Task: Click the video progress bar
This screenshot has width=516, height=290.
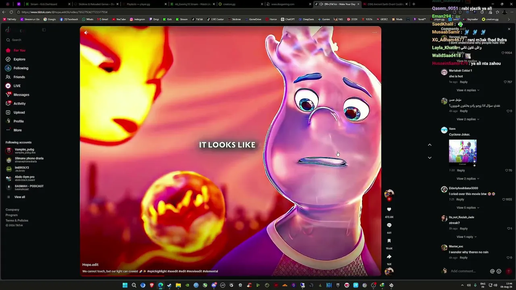Action: tap(230, 276)
